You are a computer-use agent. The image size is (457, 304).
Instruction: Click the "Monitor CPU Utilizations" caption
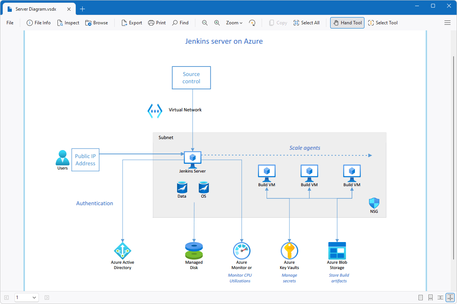coord(240,278)
